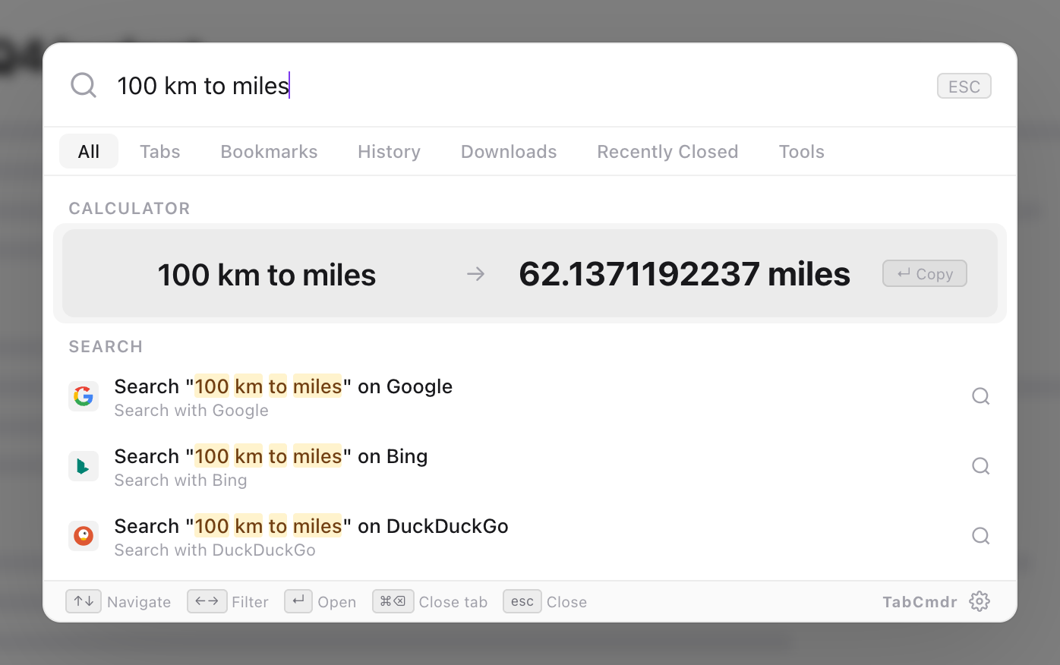This screenshot has width=1060, height=665.
Task: Click the arrow between conversion values
Action: pyautogui.click(x=476, y=274)
